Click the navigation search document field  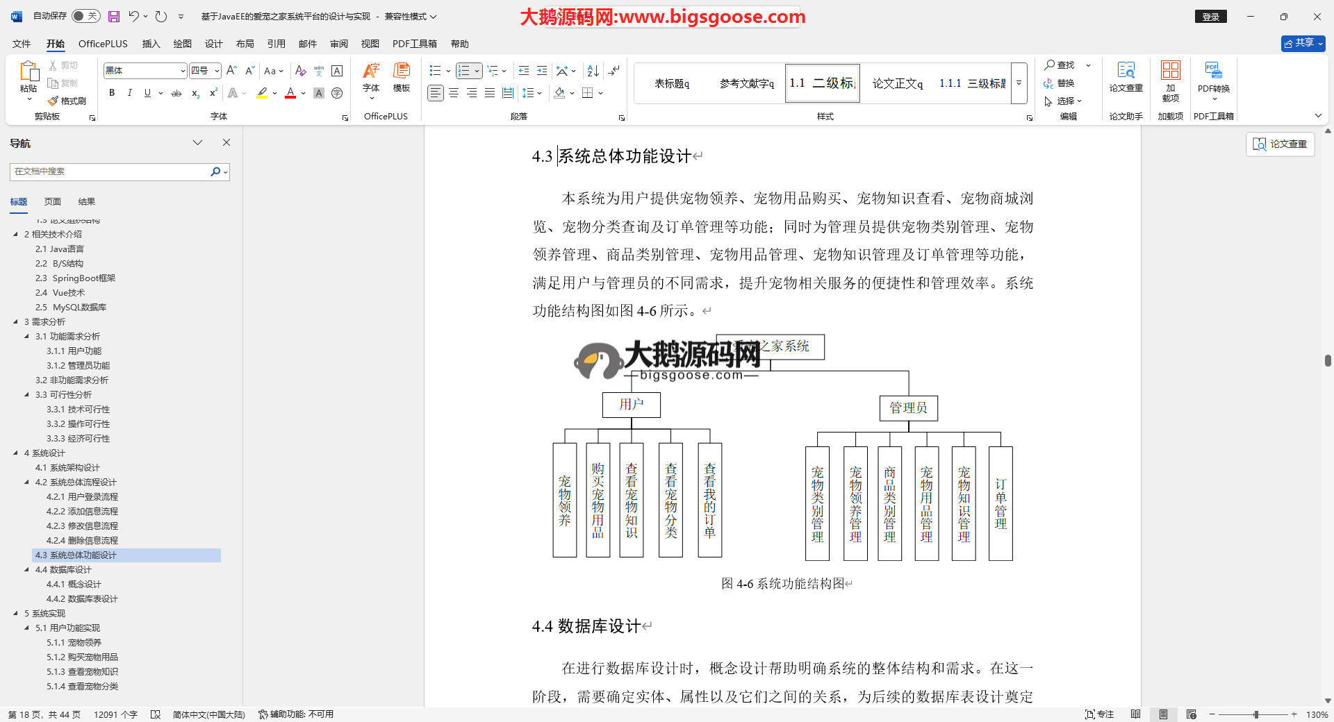coord(111,171)
